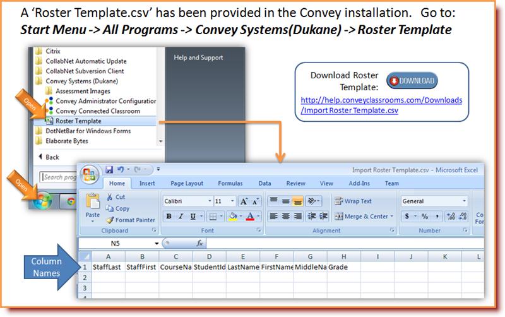
Task: Toggle Wrap Text
Action: (353, 201)
